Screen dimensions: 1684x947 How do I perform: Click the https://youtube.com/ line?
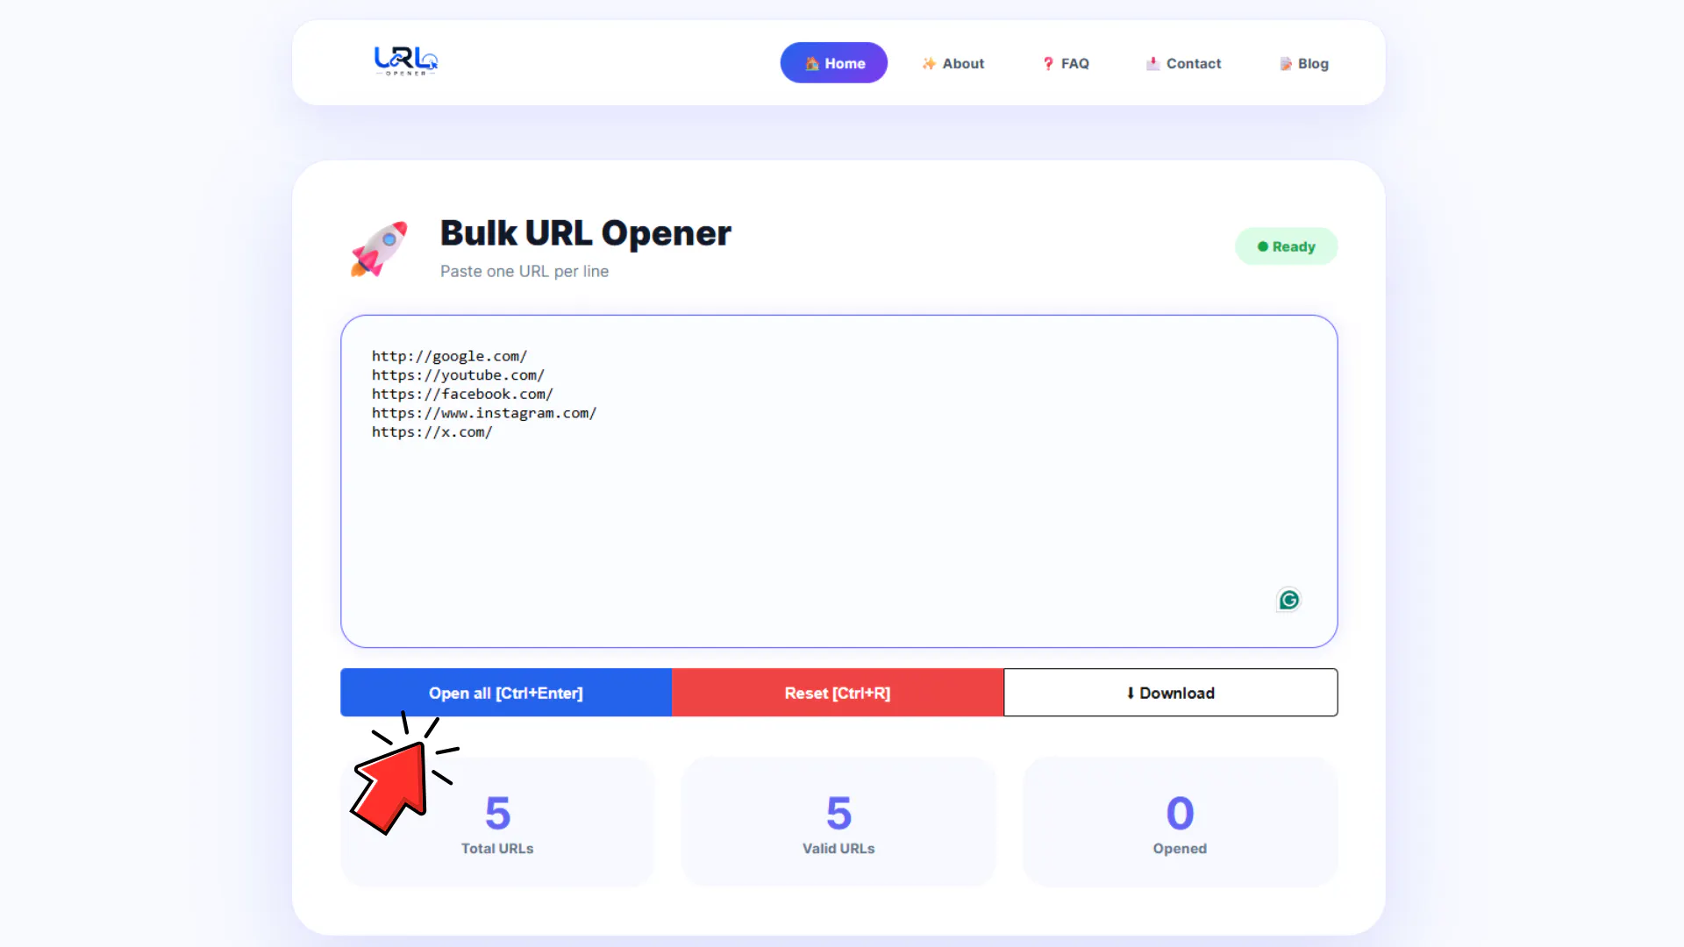coord(458,375)
